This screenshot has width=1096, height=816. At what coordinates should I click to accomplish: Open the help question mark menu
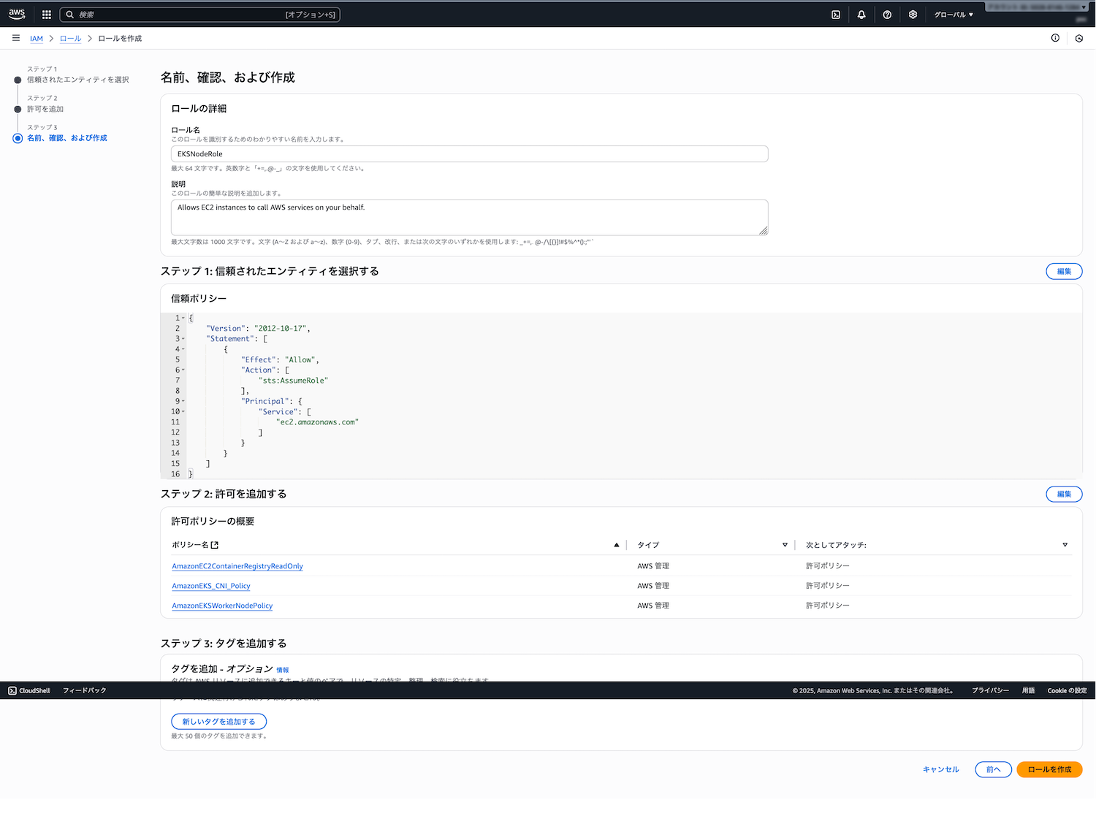coord(887,15)
